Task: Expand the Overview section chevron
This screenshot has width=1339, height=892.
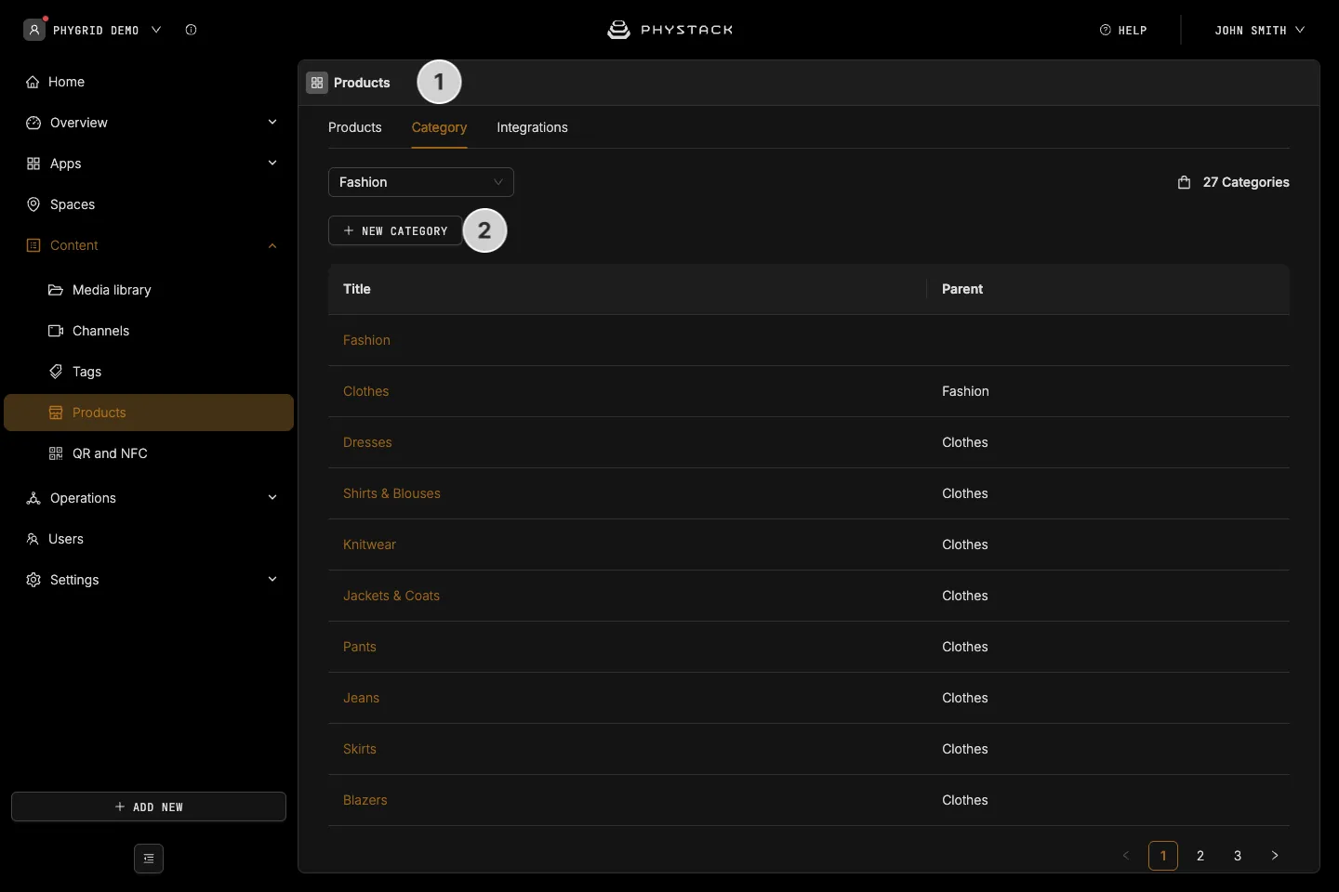Action: pyautogui.click(x=272, y=123)
